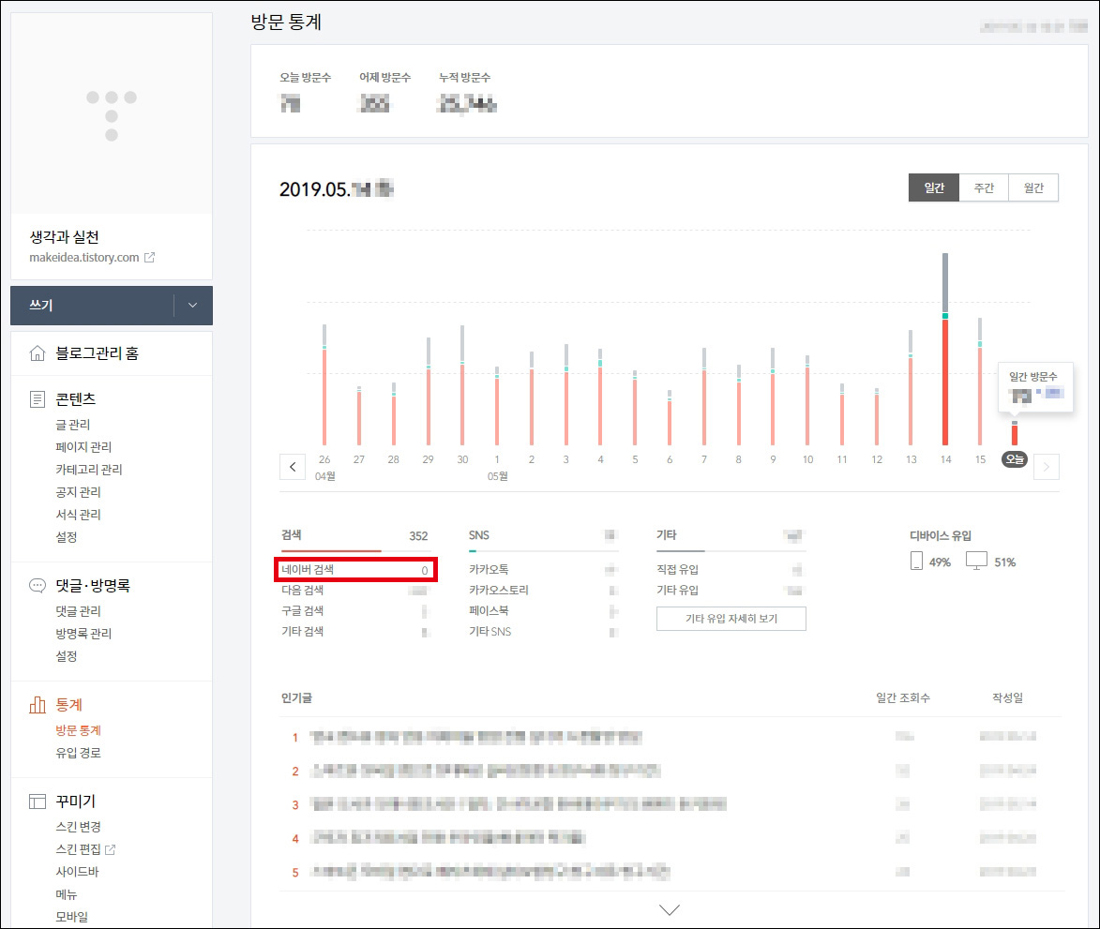Screen dimensions: 1100x929
Task: Click the 꾸미기 section heading
Action: (x=75, y=801)
